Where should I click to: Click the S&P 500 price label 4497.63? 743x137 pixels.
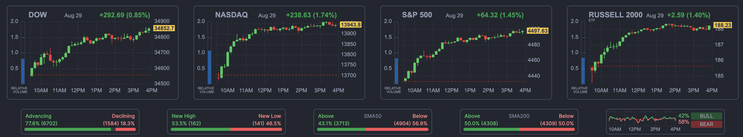(x=537, y=31)
